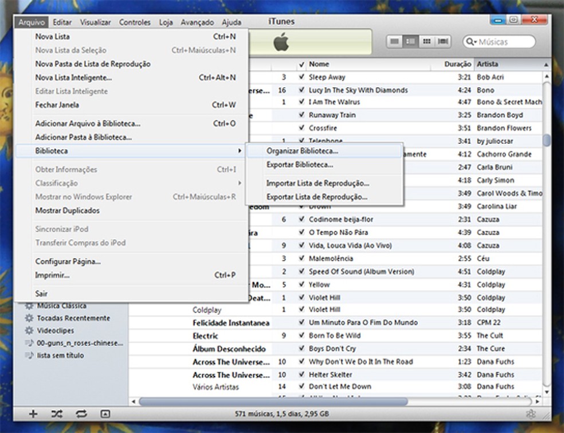
Task: Uncheck the song Yellow by Coldplay
Action: pos(300,284)
